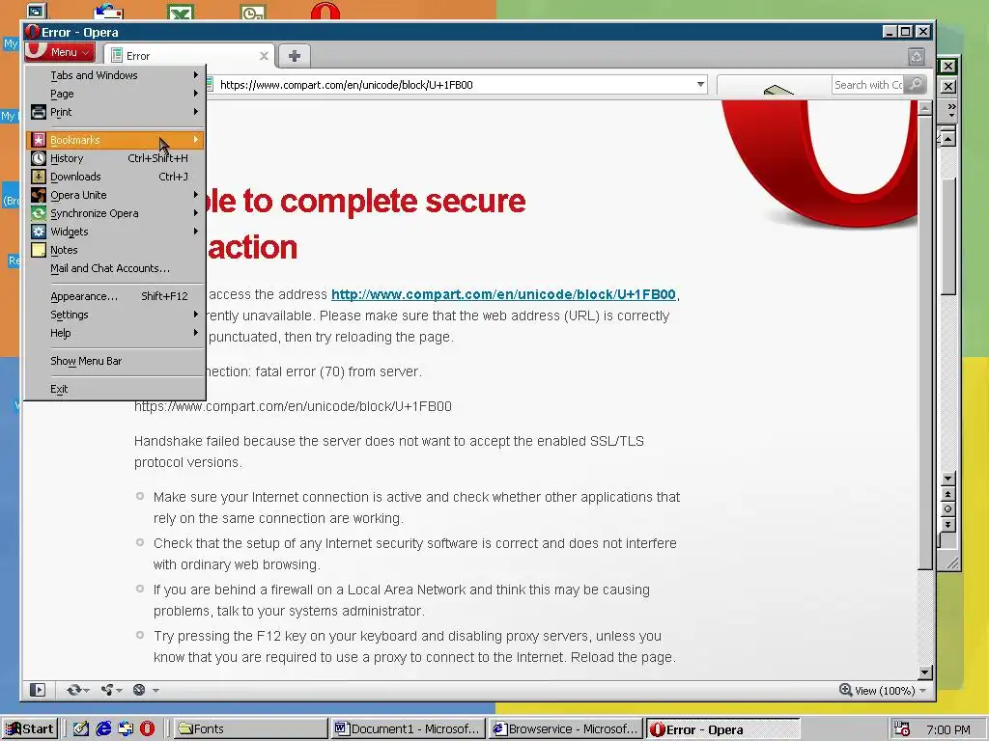Follow the compart.com unicode block link
The width and height of the screenshot is (989, 741).
(x=504, y=294)
